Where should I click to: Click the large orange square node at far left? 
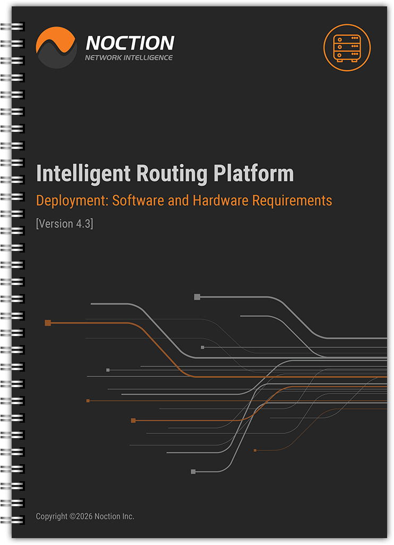(x=48, y=323)
